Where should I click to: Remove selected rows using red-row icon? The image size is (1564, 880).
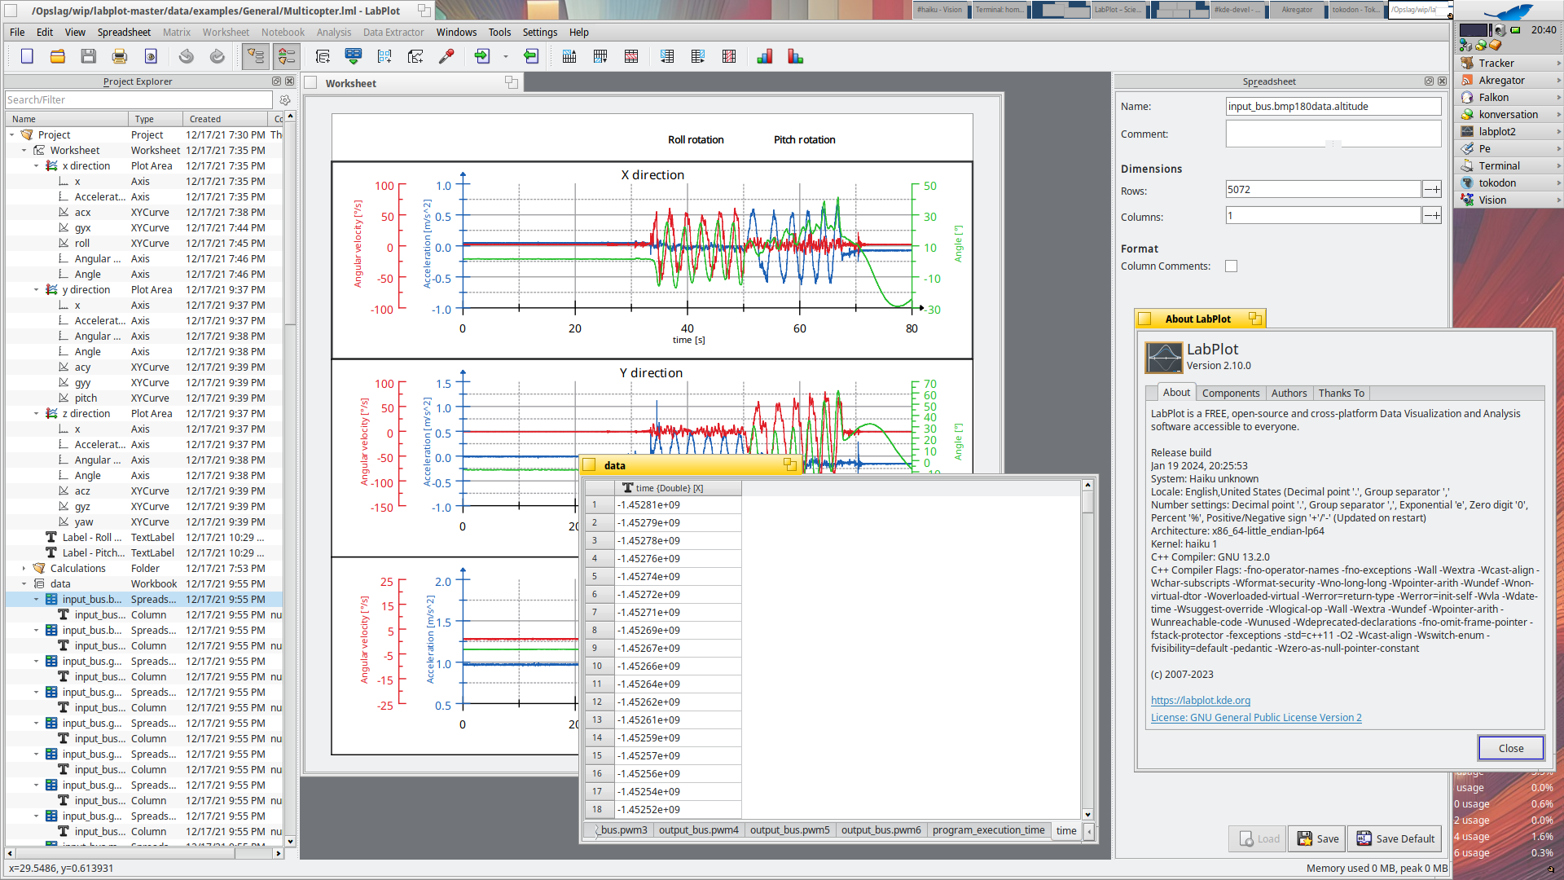pyautogui.click(x=631, y=56)
